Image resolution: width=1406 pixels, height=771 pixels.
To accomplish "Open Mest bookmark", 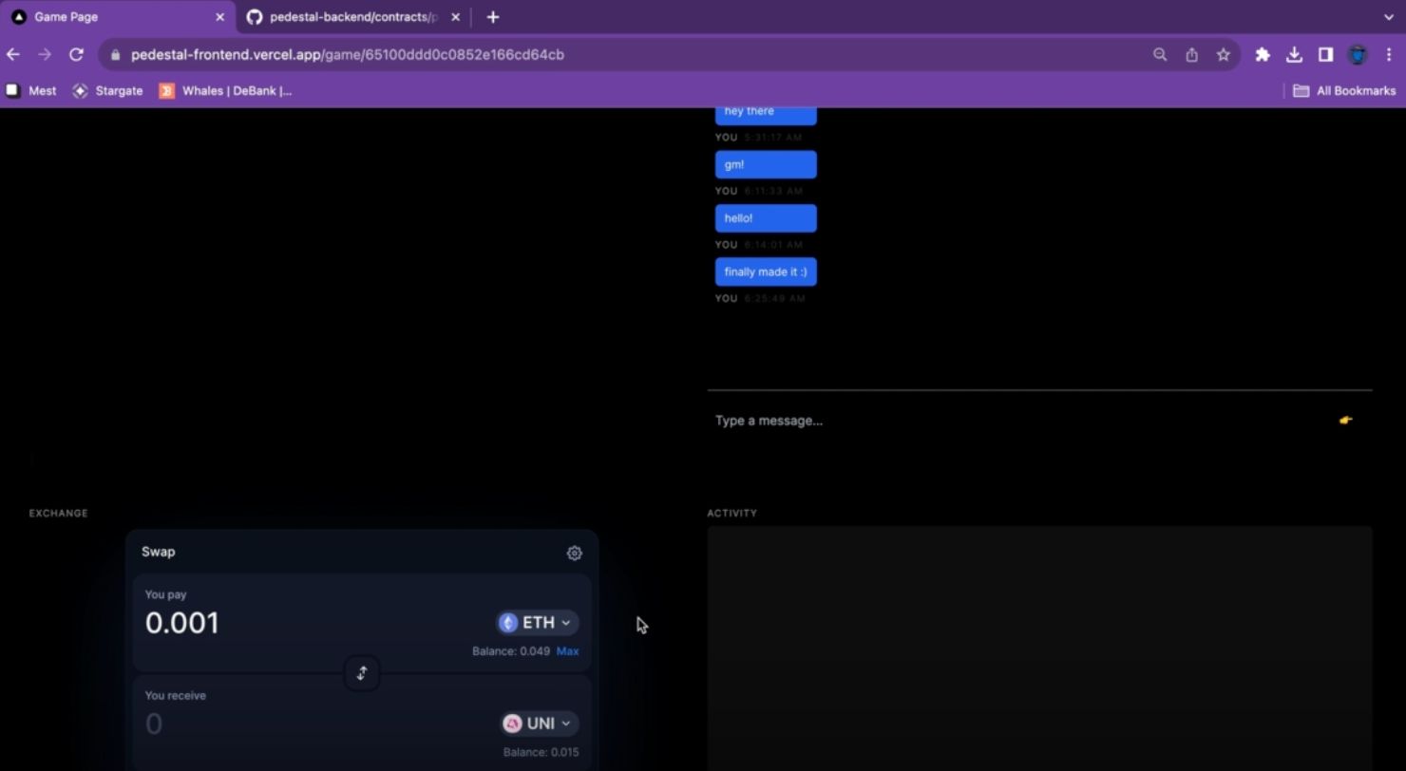I will click(x=31, y=91).
